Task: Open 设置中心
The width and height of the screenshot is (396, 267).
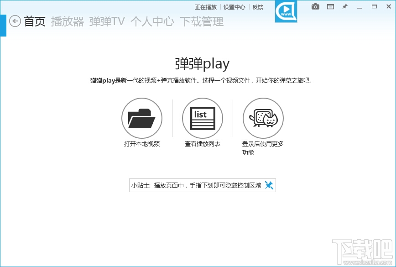Action: (x=234, y=6)
